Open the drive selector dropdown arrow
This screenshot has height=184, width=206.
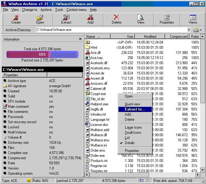201,30
